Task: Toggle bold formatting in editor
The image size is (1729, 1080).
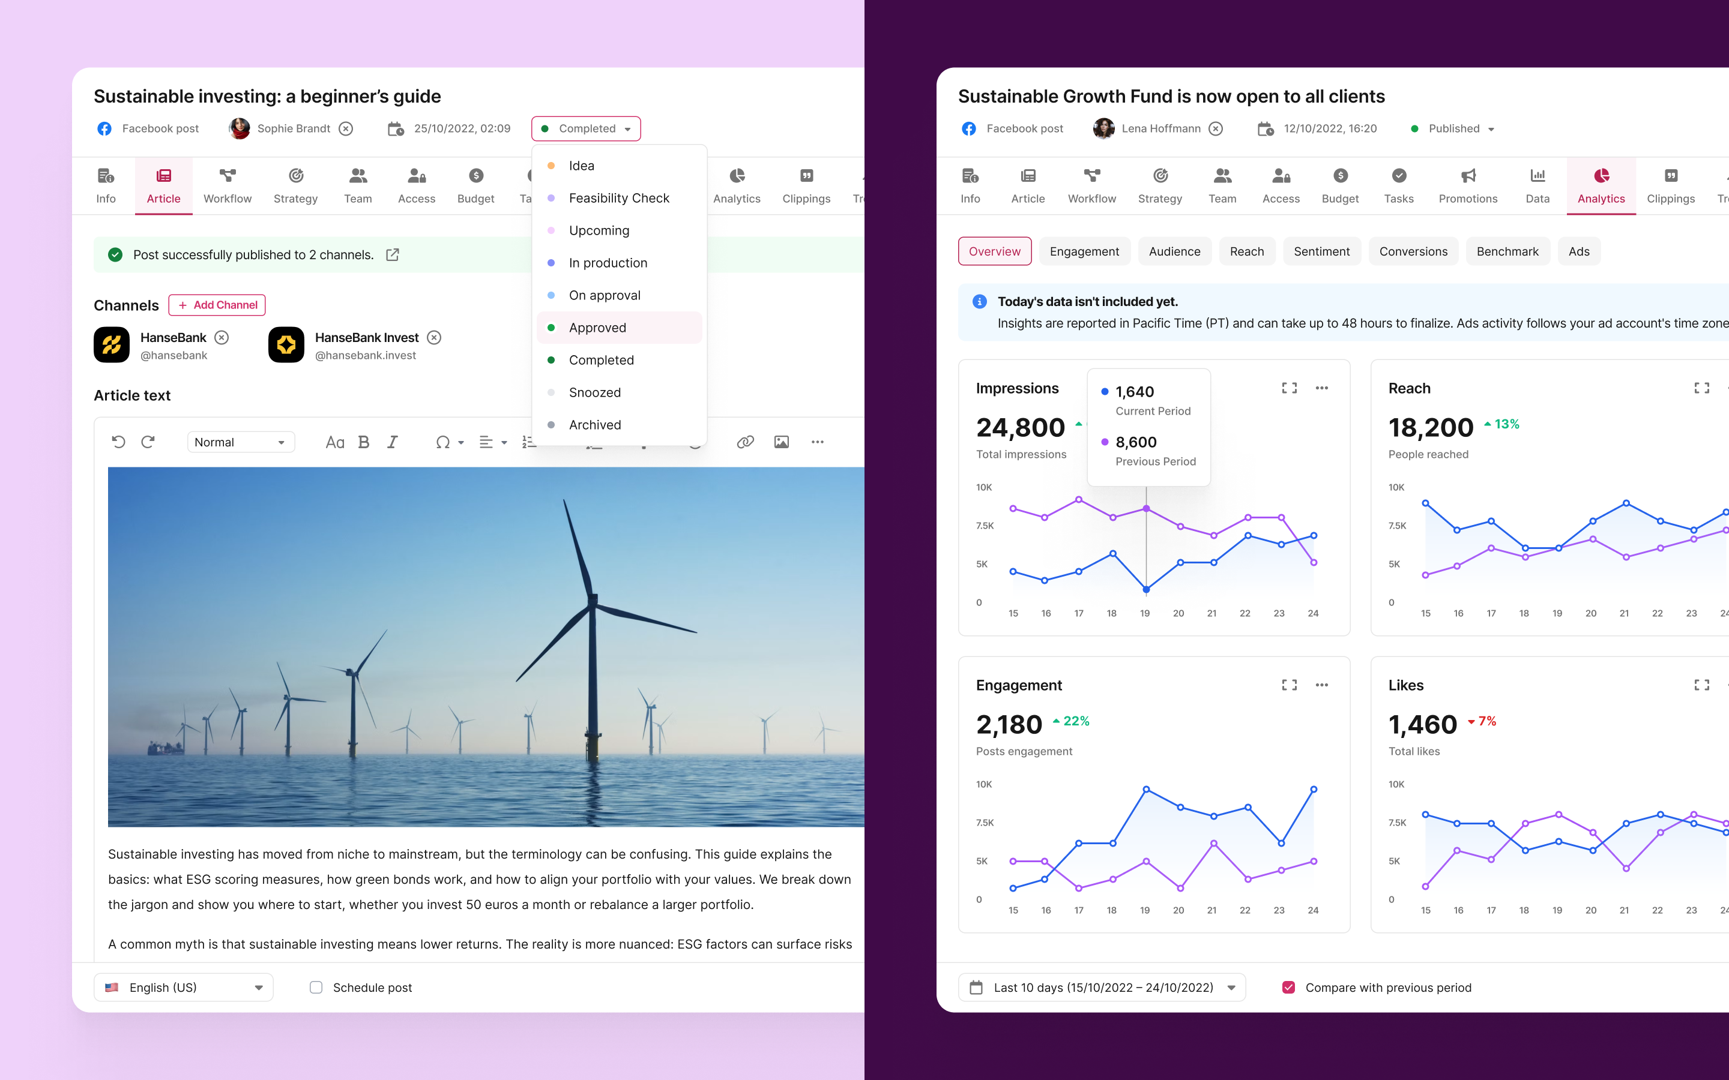Action: coord(364,442)
